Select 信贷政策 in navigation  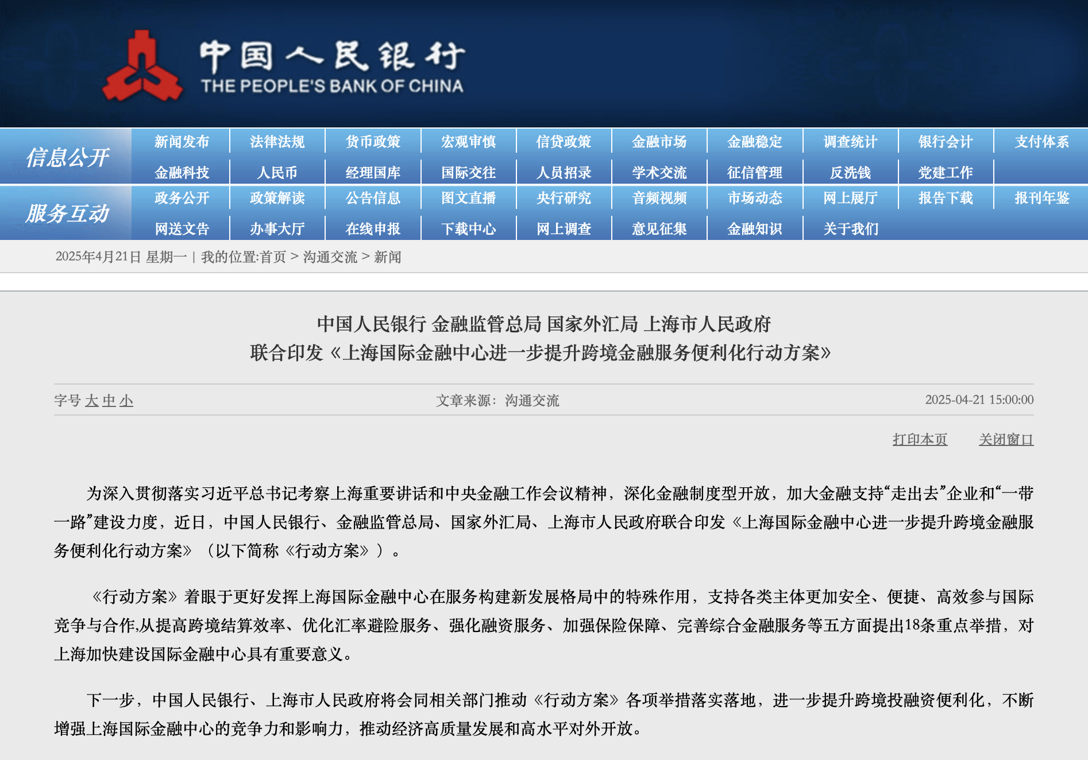pos(564,142)
